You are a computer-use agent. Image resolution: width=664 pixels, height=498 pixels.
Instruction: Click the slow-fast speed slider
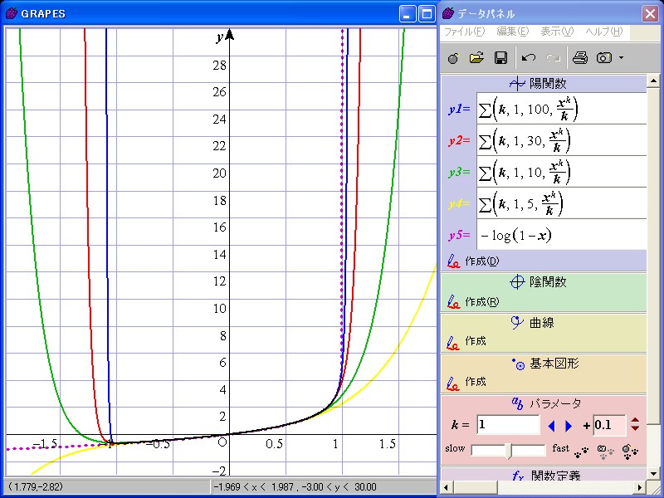508,450
